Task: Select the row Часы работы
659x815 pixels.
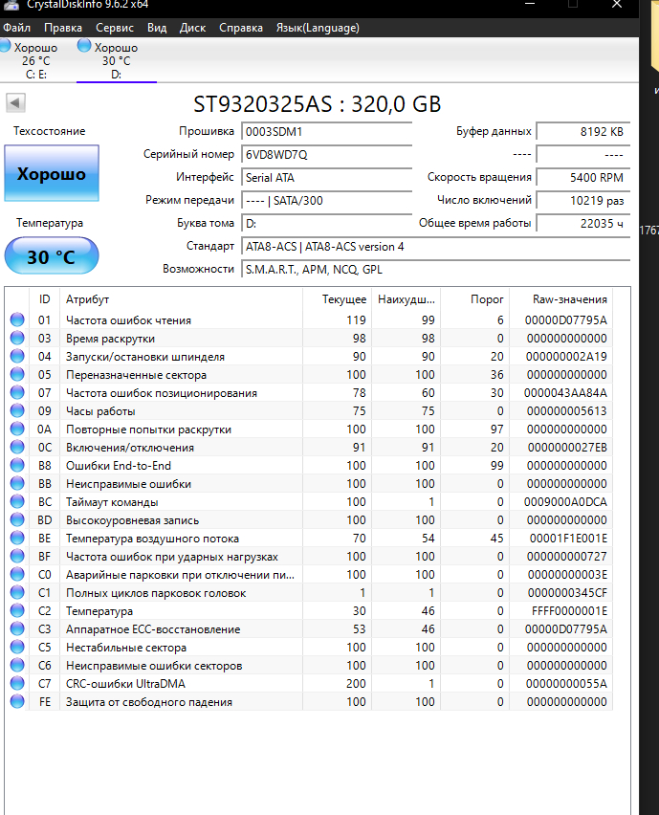Action: point(309,410)
